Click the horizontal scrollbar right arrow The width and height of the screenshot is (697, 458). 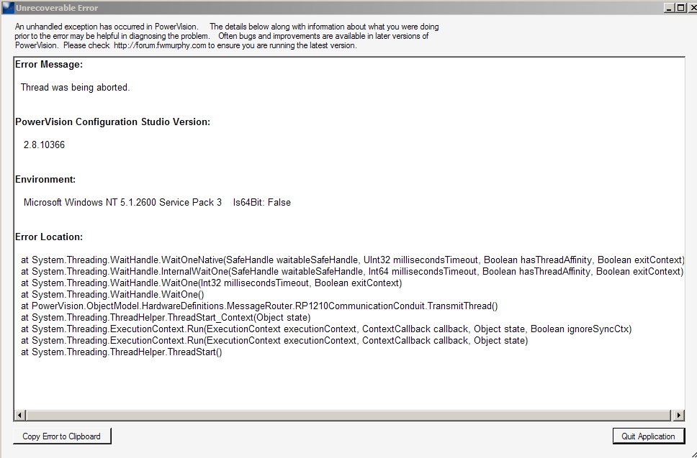(678, 415)
